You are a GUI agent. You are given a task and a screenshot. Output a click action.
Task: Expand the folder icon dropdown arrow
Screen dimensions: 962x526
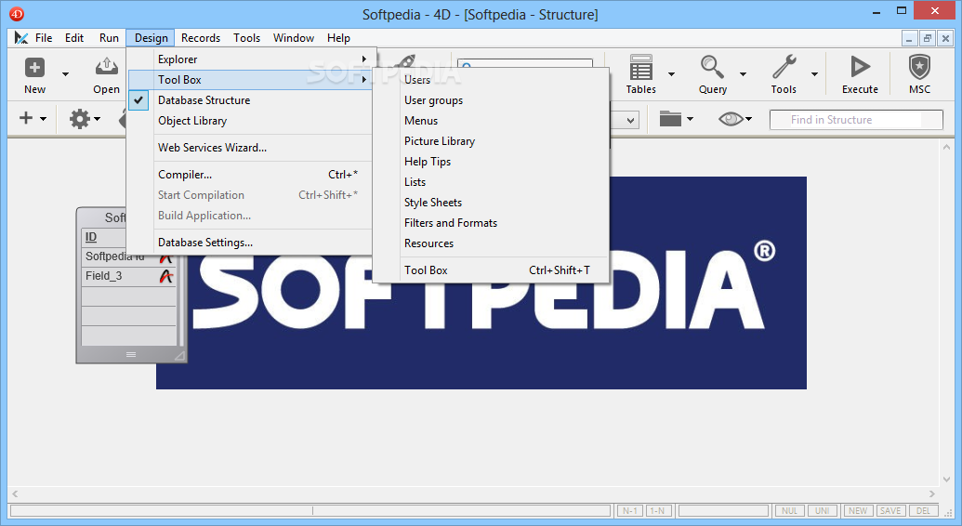point(690,118)
